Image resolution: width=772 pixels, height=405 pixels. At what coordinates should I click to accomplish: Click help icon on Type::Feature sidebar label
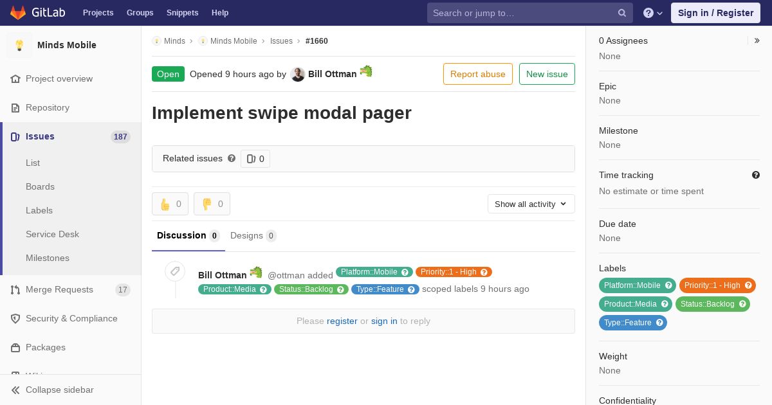coord(659,323)
